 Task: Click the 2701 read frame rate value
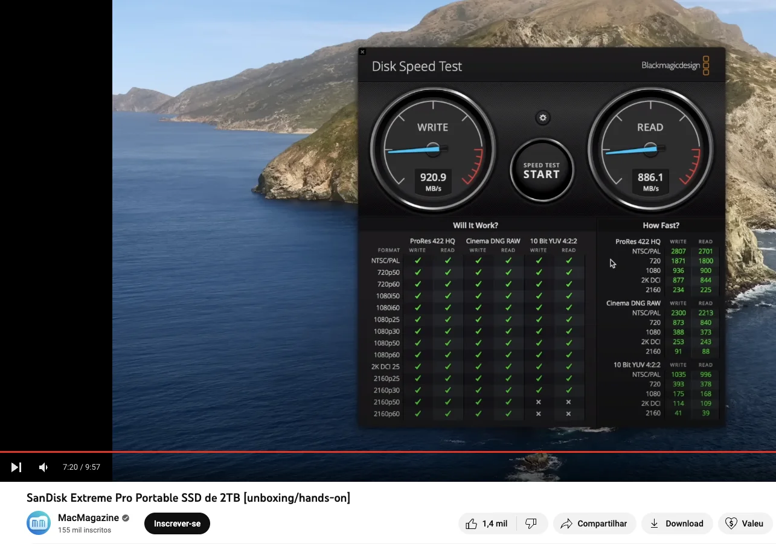pyautogui.click(x=705, y=251)
